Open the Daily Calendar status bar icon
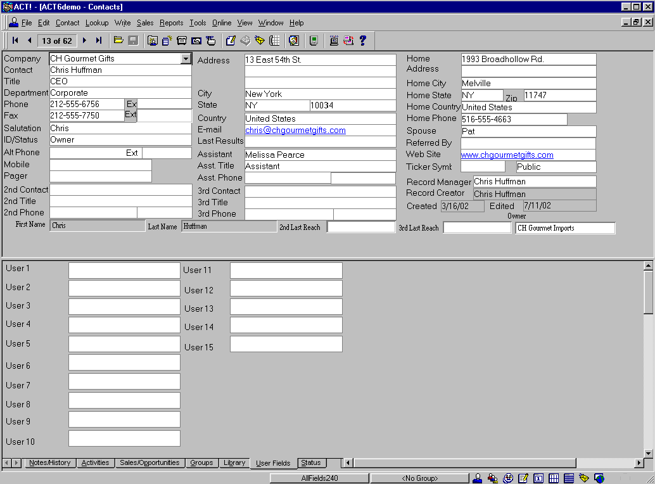Screen dimensions: 655x484 tap(538, 478)
